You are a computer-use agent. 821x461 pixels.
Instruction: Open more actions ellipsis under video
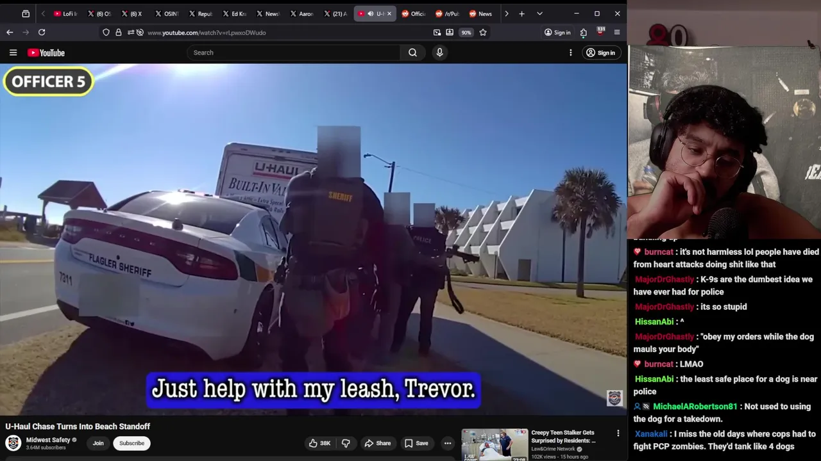pyautogui.click(x=448, y=443)
